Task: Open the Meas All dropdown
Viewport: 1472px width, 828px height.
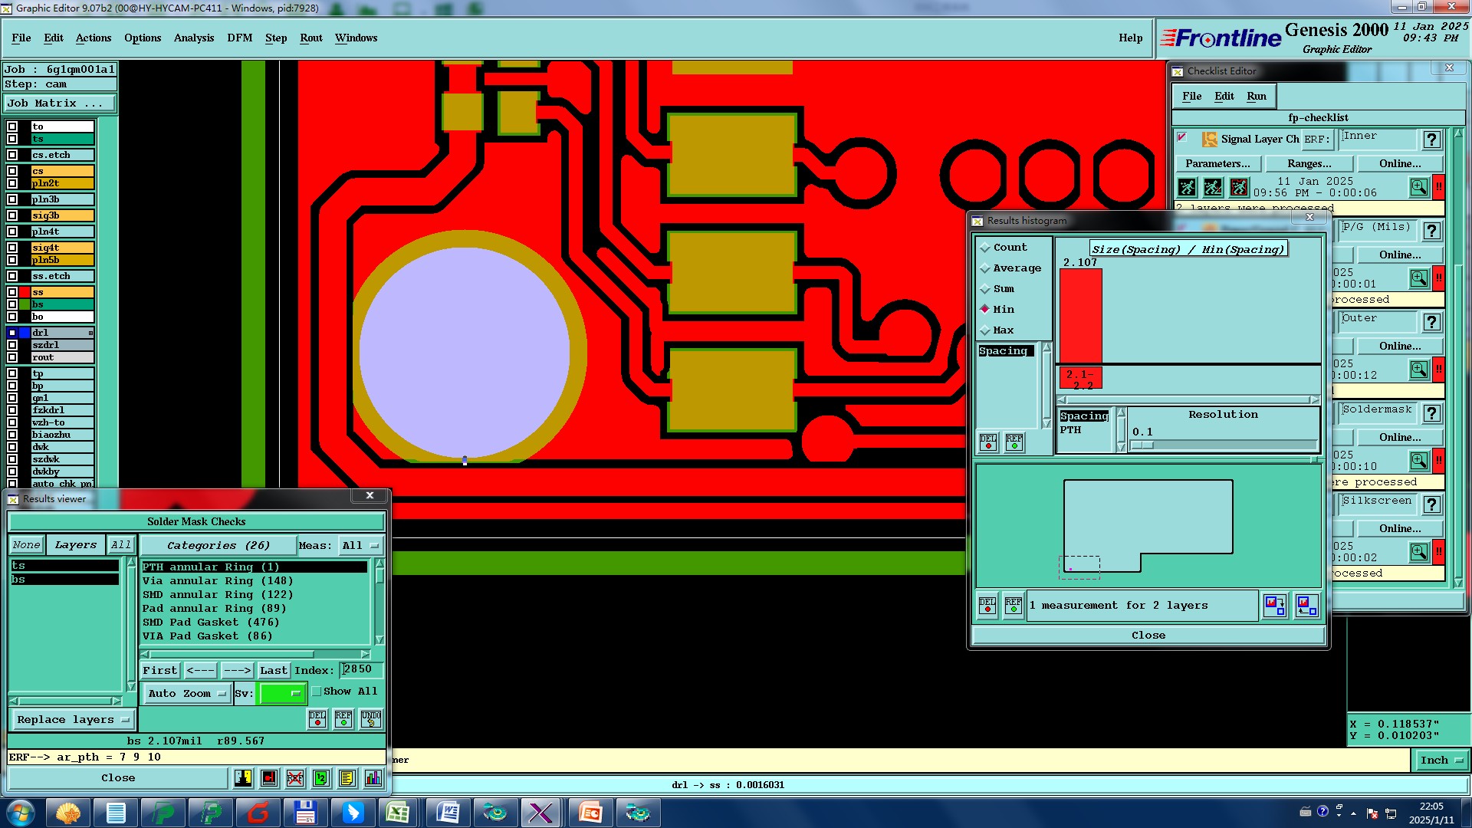Action: point(360,546)
